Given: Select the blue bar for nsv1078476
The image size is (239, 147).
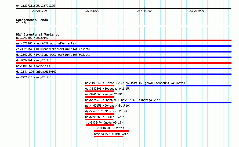Looking at the screenshot, I should (176, 103).
